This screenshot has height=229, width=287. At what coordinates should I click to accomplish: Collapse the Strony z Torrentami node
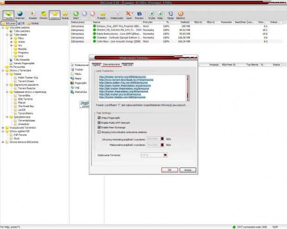point(3,71)
